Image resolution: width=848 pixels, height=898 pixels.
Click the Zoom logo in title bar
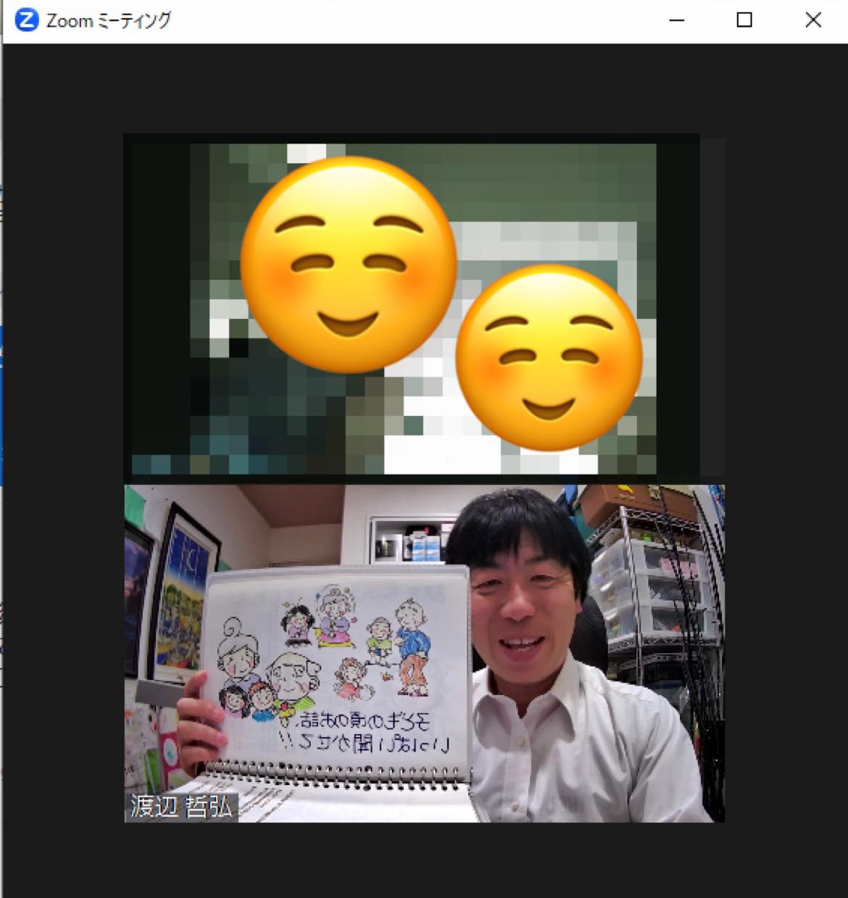tap(26, 20)
